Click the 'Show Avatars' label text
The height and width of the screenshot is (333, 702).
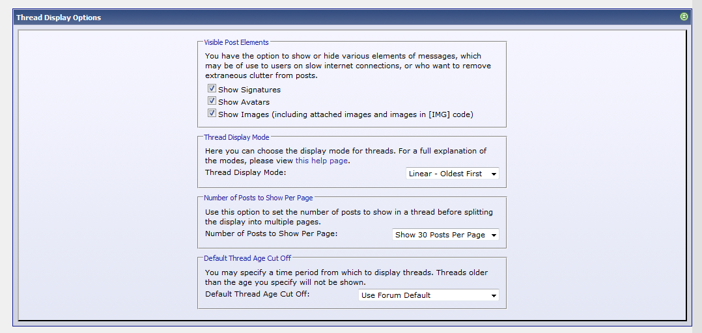244,102
